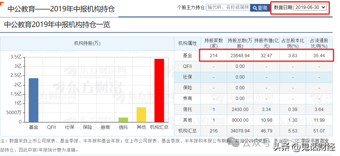Viewport: 340px width, 156px height.
Task: Focus the stock code search input field
Action: click(228, 7)
